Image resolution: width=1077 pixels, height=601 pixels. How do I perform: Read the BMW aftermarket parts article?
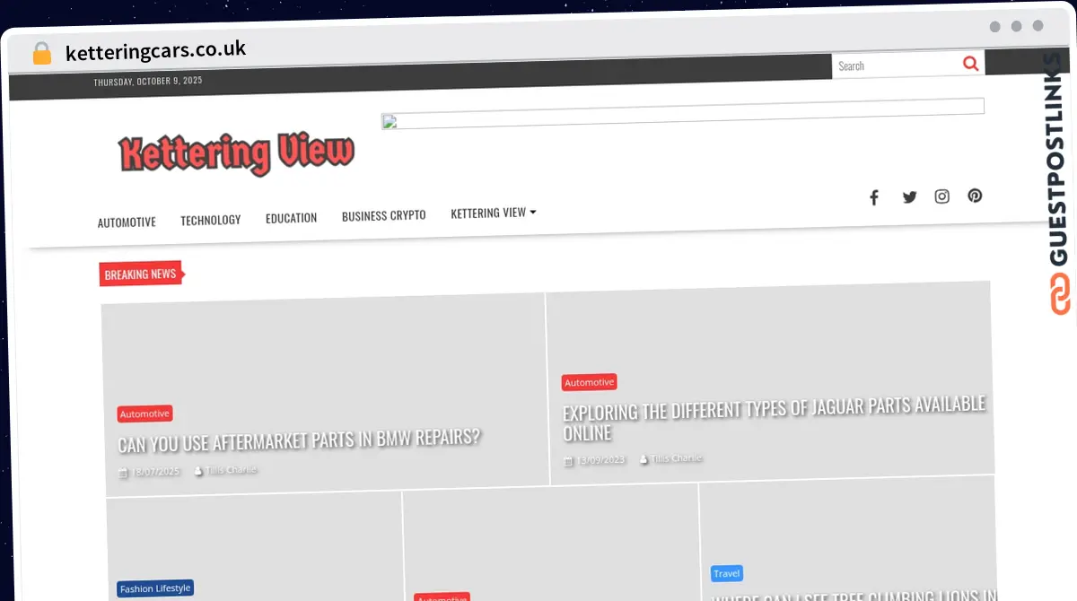(x=299, y=440)
